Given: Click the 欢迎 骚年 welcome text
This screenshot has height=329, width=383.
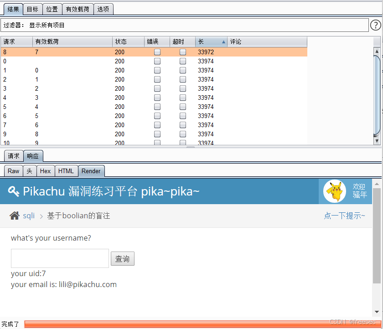Looking at the screenshot, I should pos(360,191).
